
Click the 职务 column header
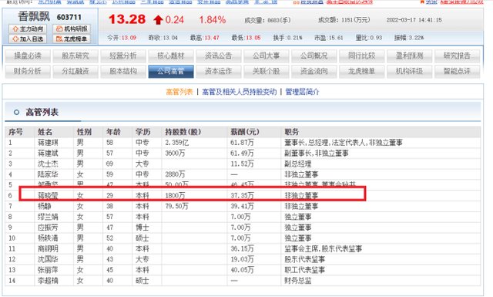pos(292,132)
